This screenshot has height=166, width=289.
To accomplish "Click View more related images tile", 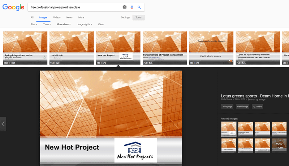I will [x=279, y=145].
